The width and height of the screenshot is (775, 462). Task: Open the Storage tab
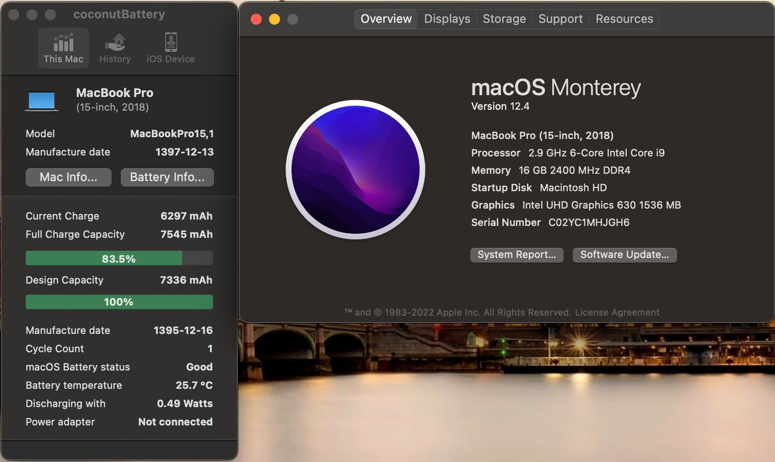click(x=504, y=19)
